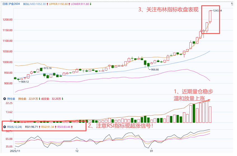Collapse the RSI(6,12,24) indicator panel arrow

(x=5, y=127)
